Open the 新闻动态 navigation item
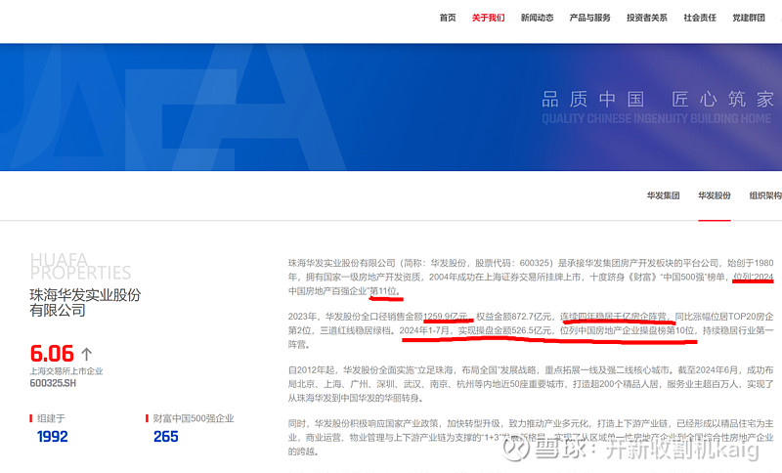This screenshot has height=473, width=782. pos(537,18)
